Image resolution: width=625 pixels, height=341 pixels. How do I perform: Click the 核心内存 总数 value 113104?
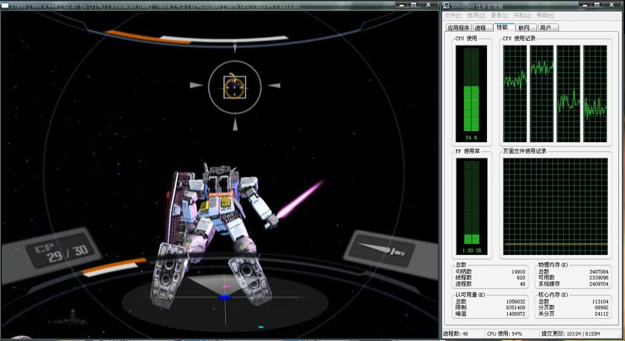click(601, 301)
